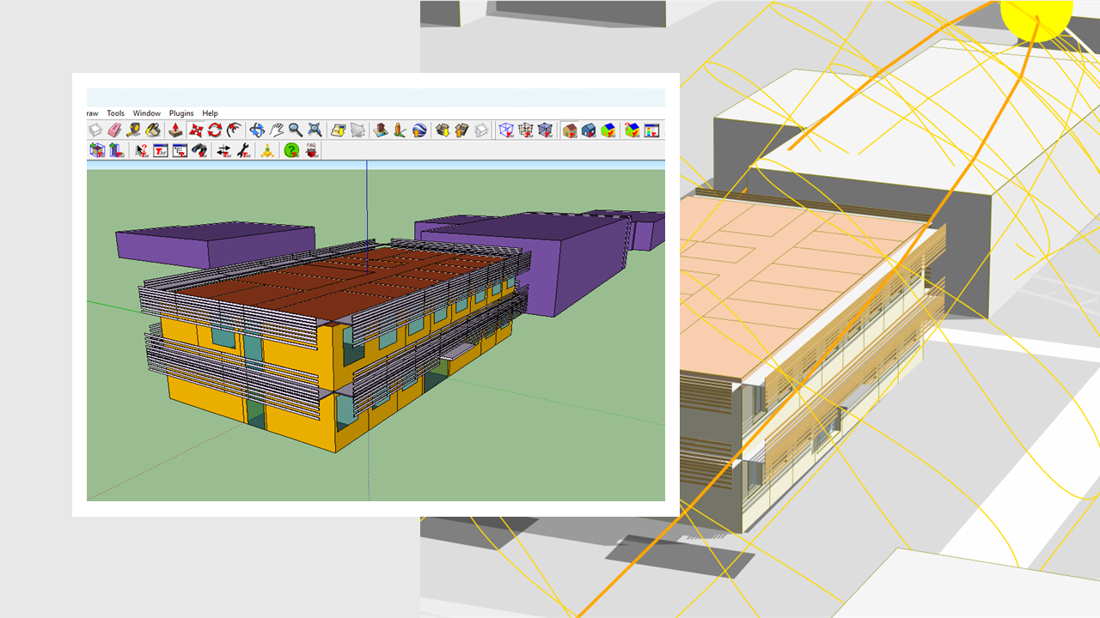
Task: Activate the Rotate tool
Action: (214, 129)
